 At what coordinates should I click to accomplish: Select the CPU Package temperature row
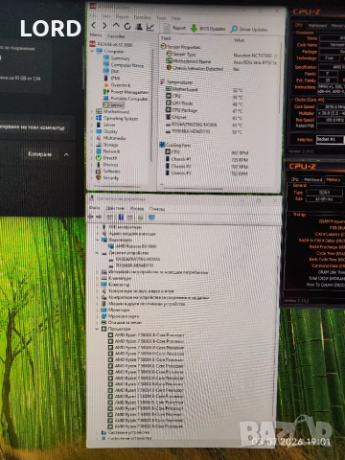point(204,110)
